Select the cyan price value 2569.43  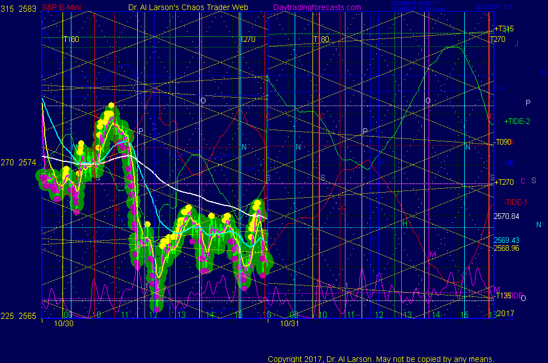tap(506, 240)
